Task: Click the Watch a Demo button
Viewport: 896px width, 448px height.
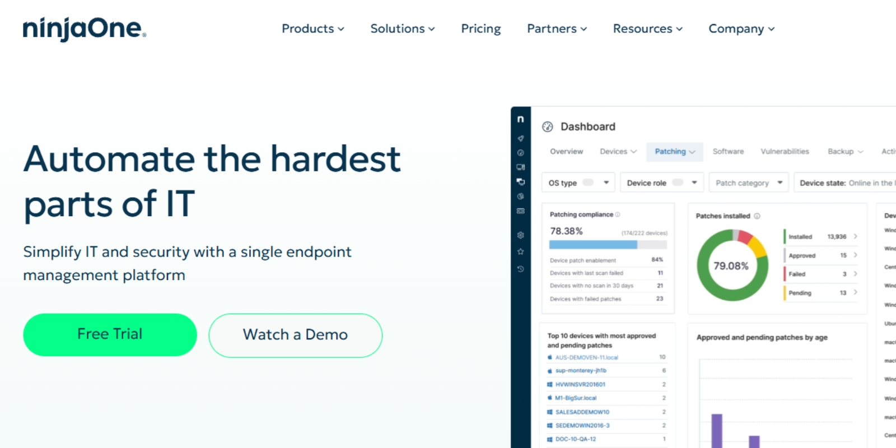Action: [296, 335]
